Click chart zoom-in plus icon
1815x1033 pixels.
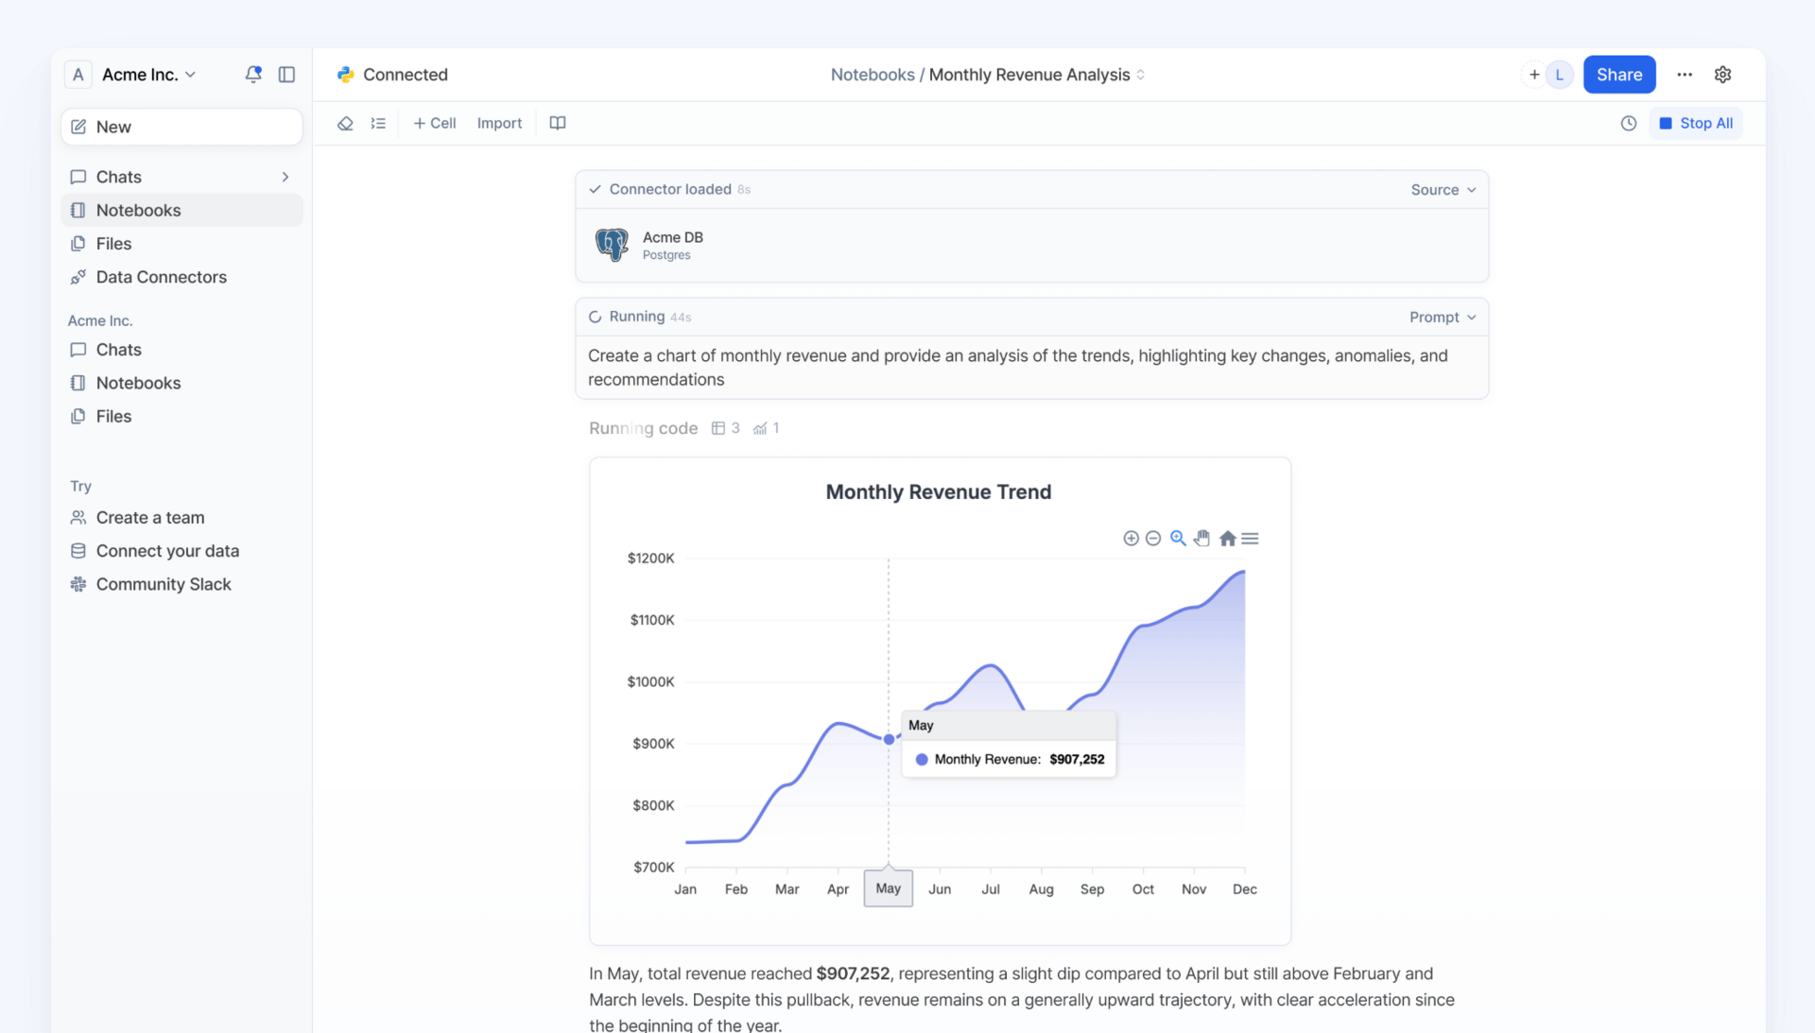coord(1131,539)
